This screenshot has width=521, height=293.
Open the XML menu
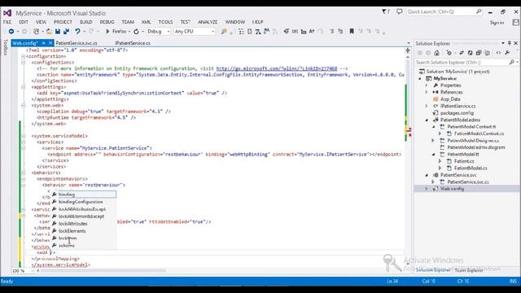coord(147,22)
